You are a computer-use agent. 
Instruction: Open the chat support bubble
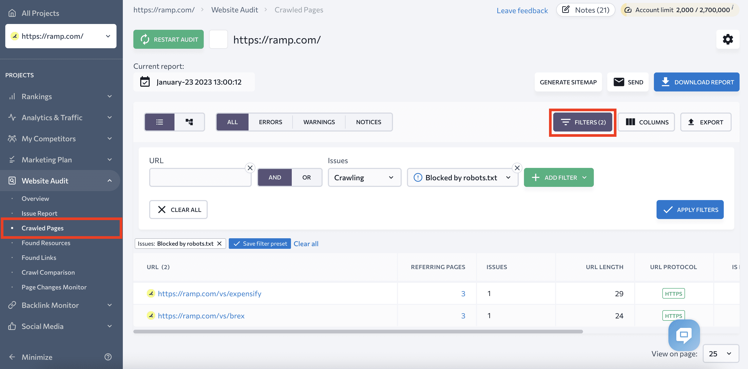click(684, 335)
